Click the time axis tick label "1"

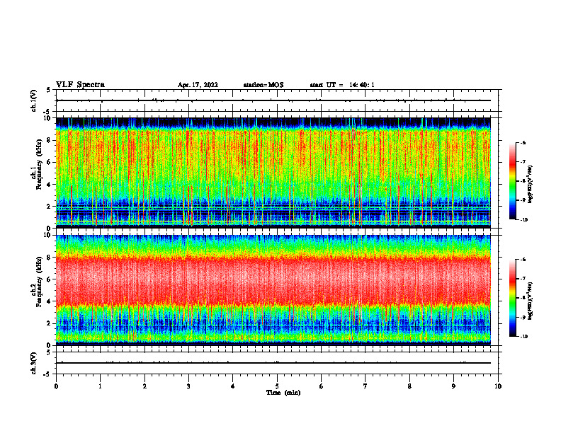coord(100,386)
